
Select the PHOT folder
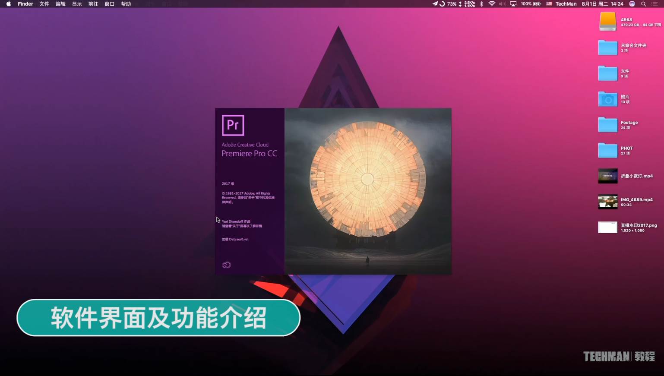pos(607,150)
